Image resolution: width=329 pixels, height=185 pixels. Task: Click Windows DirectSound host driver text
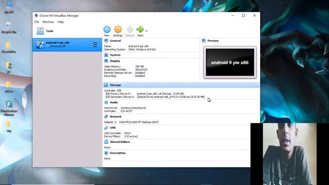click(133, 108)
